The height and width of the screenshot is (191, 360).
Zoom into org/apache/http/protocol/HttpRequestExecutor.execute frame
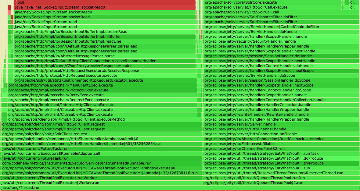(x=105, y=76)
